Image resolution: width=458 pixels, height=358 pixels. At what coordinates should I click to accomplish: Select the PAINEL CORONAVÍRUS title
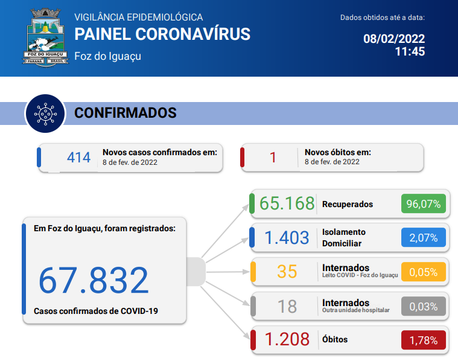pos(162,34)
